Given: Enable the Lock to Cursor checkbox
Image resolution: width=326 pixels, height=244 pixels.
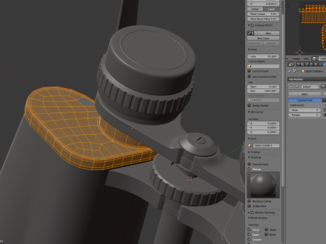Looking at the screenshot, I should (x=249, y=71).
